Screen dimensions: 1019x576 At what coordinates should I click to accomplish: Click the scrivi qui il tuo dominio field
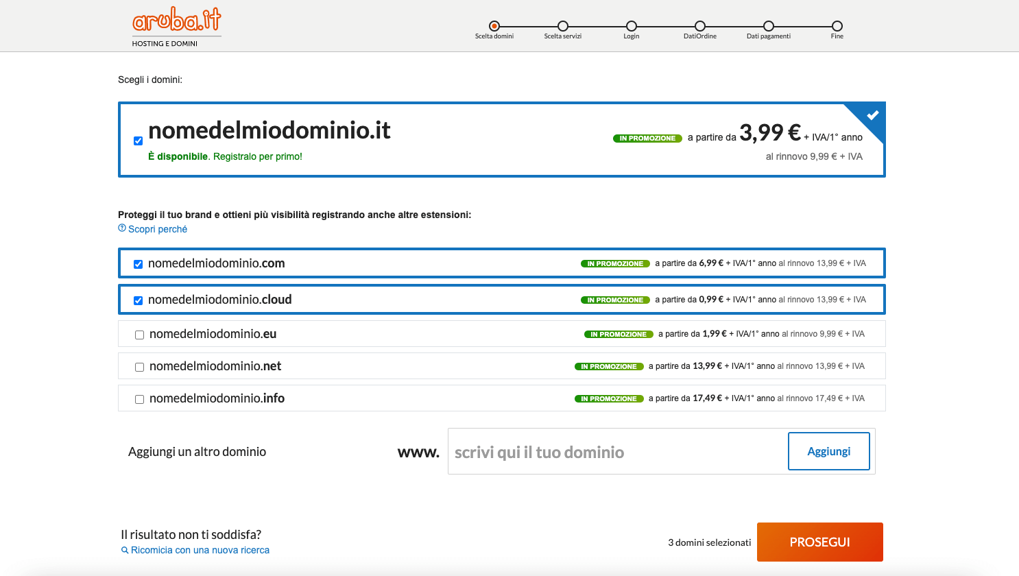point(603,451)
